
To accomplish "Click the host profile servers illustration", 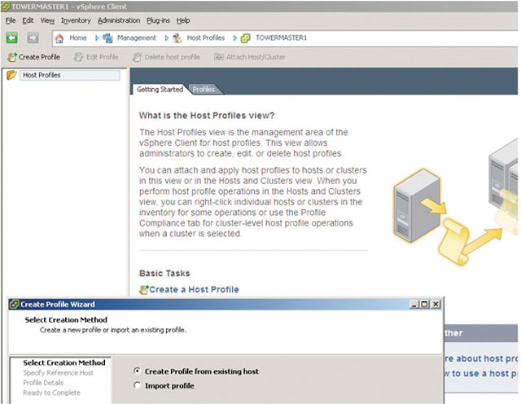I will [x=455, y=202].
